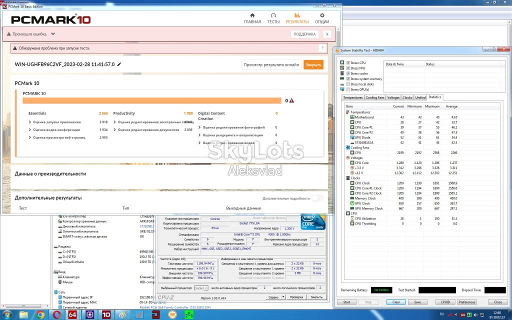
Task: Open the orange round taskbar icon
Action: point(172,315)
